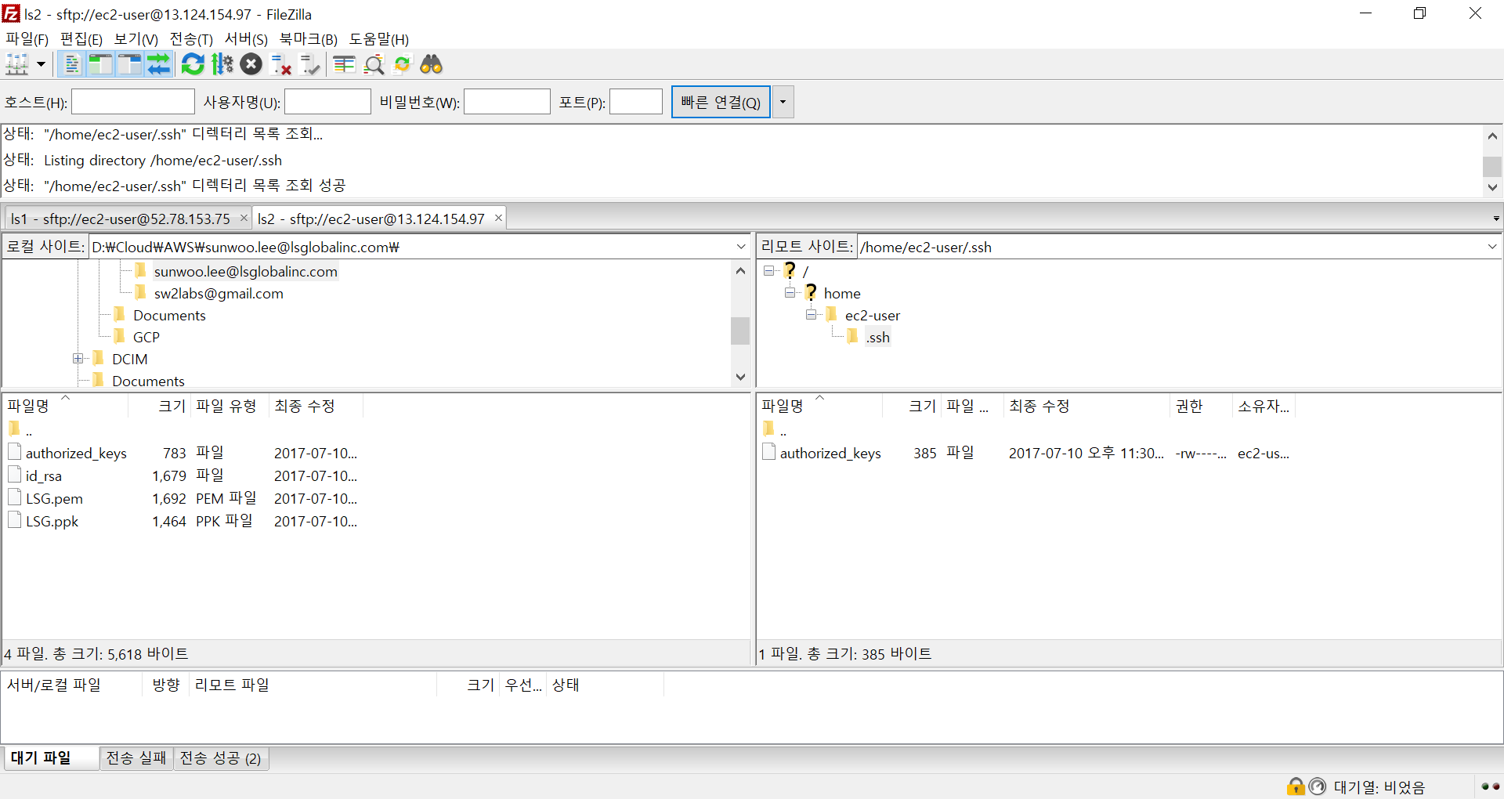Screen dimensions: 1504x799
Task: Select the remote .ssh folder
Action: point(877,338)
